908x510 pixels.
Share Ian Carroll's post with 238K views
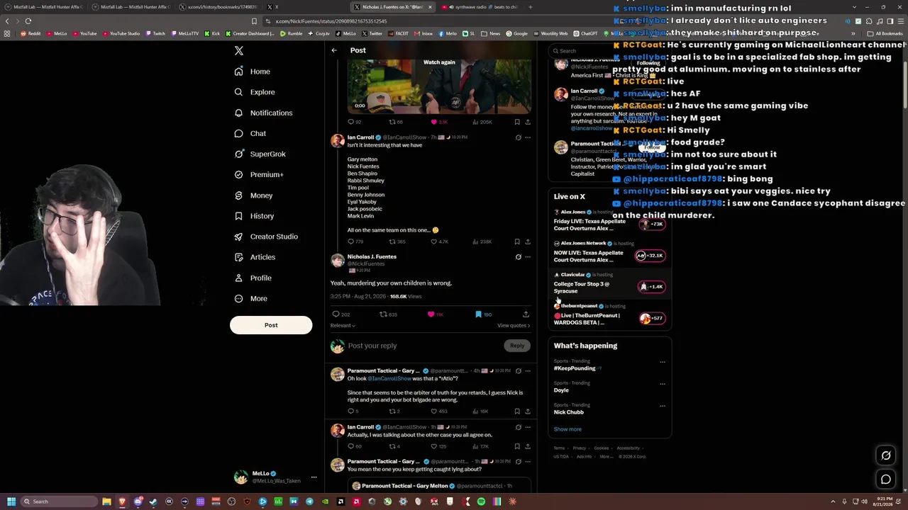click(x=527, y=242)
